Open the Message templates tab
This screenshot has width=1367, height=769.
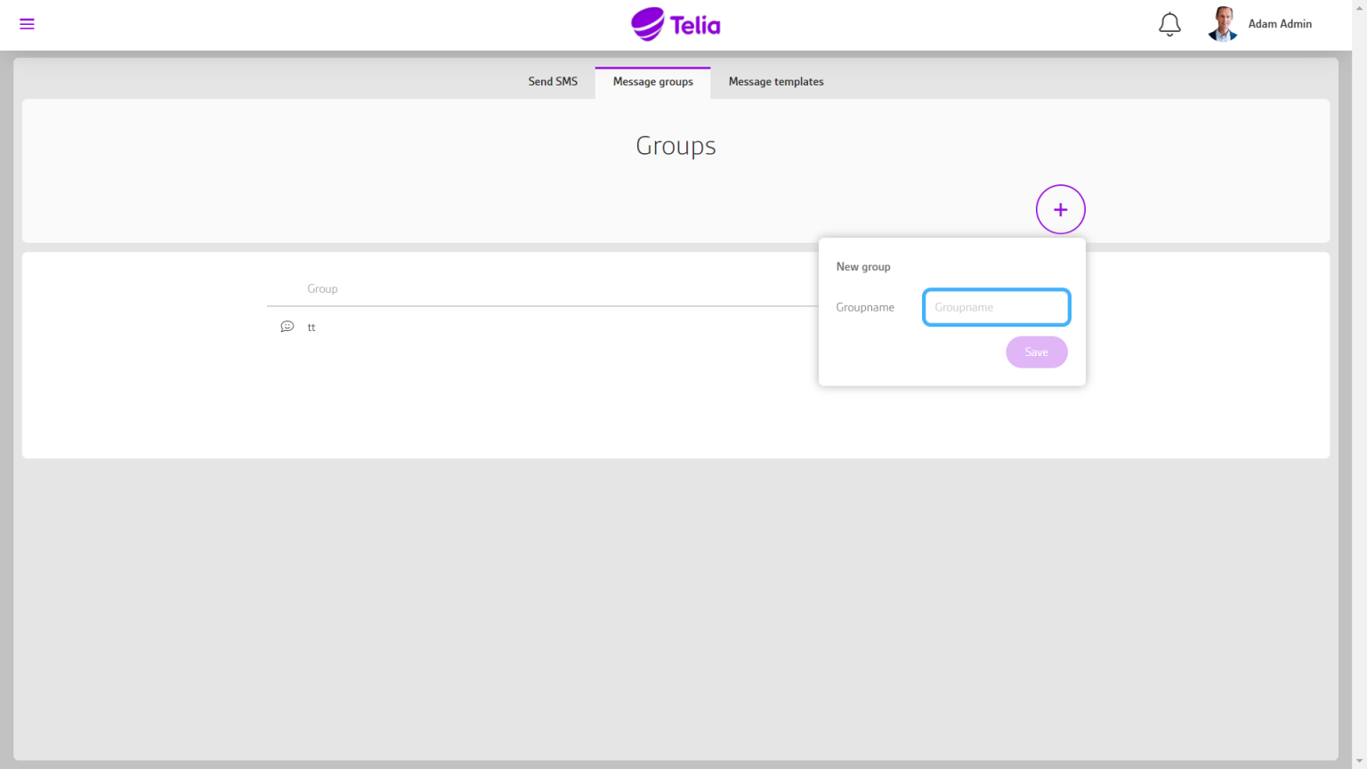775,81
